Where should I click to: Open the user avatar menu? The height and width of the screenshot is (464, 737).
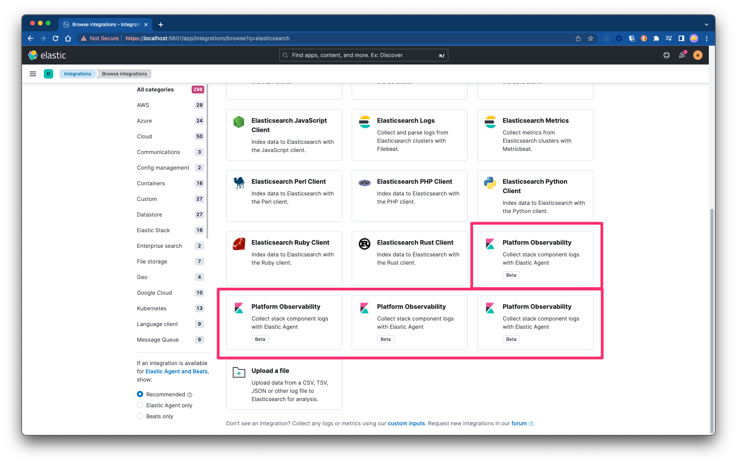697,55
